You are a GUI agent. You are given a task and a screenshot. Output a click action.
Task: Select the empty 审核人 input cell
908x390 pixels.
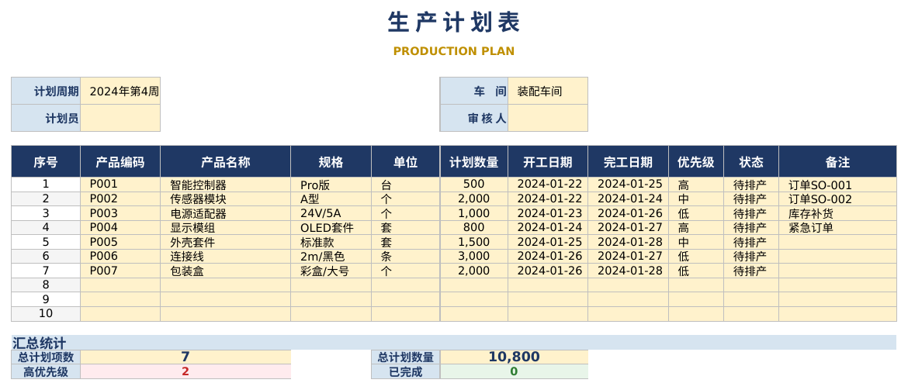click(x=548, y=118)
